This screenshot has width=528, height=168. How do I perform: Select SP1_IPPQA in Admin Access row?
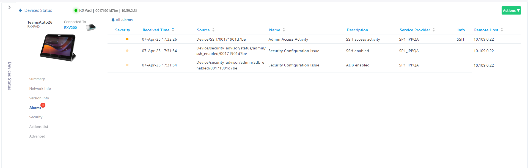pos(409,39)
